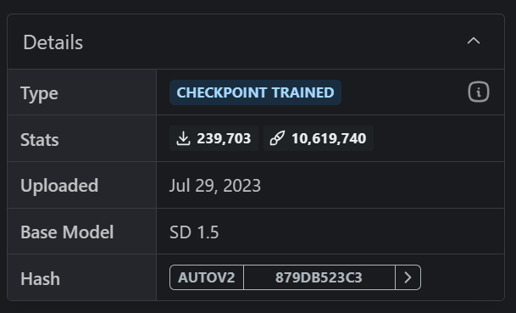
Task: Click the Details header bar
Action: (x=256, y=42)
